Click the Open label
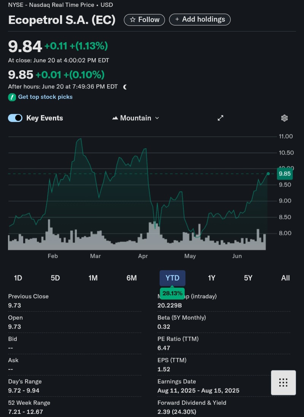Viewport: 304px width, 417px height. click(16, 318)
